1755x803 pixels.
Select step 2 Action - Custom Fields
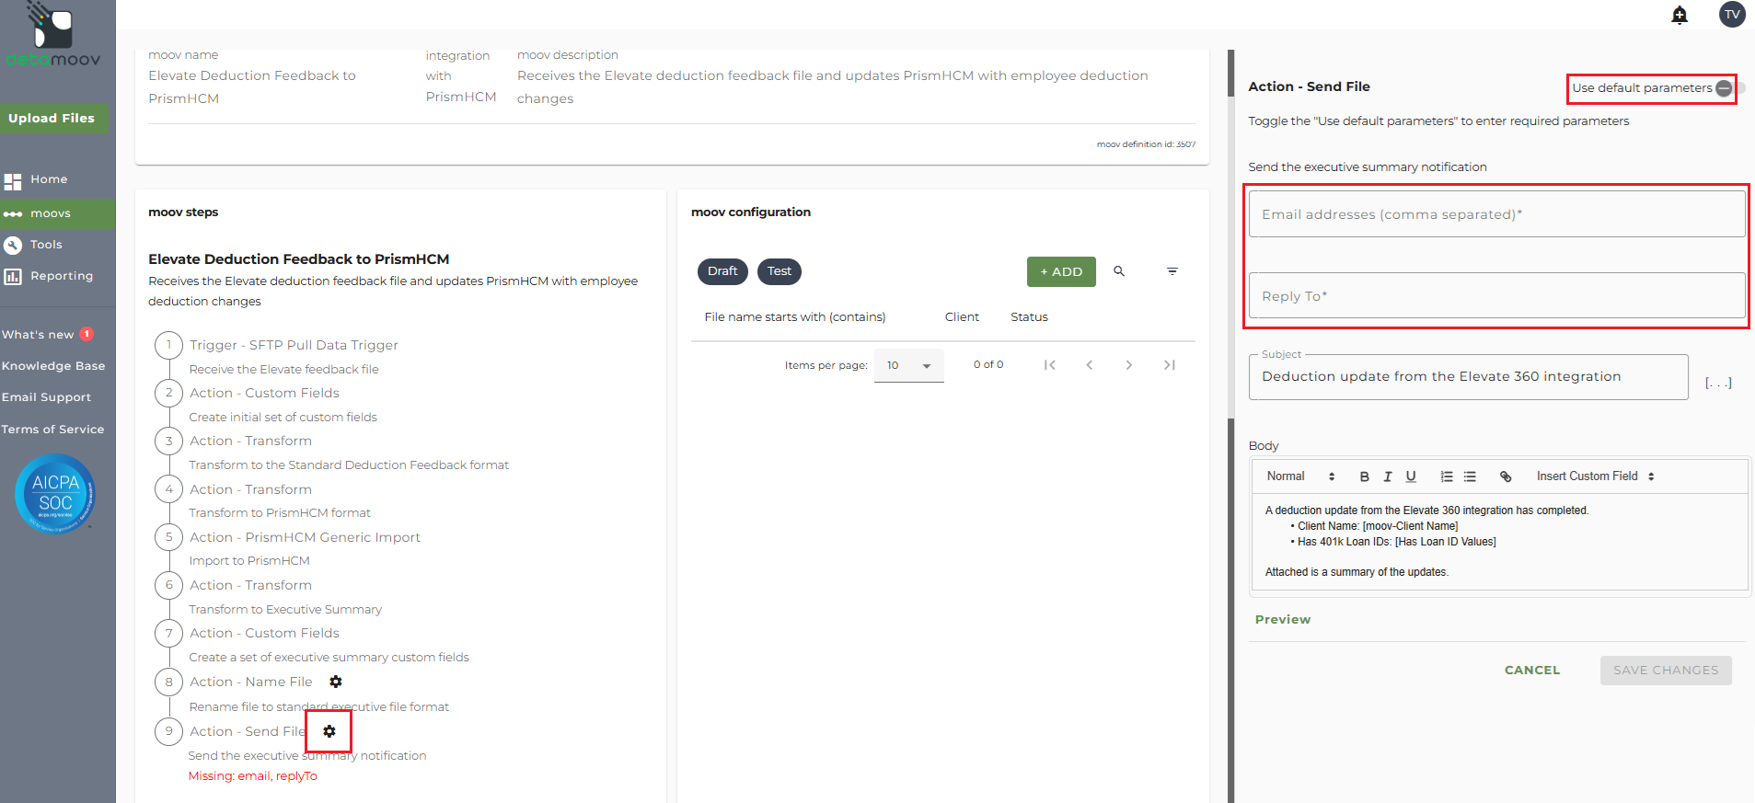(264, 394)
